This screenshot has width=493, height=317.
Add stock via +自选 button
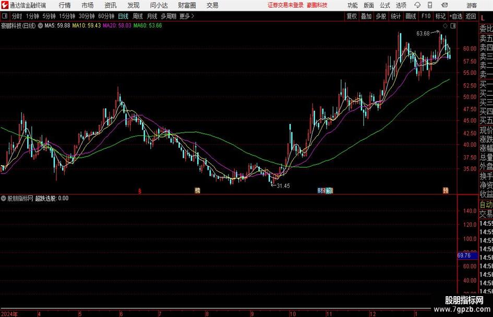tap(455, 16)
